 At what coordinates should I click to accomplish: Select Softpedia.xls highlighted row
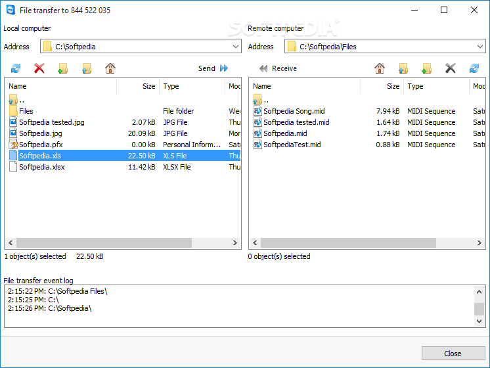click(x=122, y=156)
